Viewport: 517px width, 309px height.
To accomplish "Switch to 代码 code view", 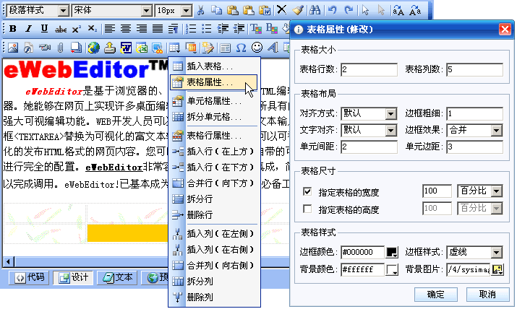I will coord(29,278).
